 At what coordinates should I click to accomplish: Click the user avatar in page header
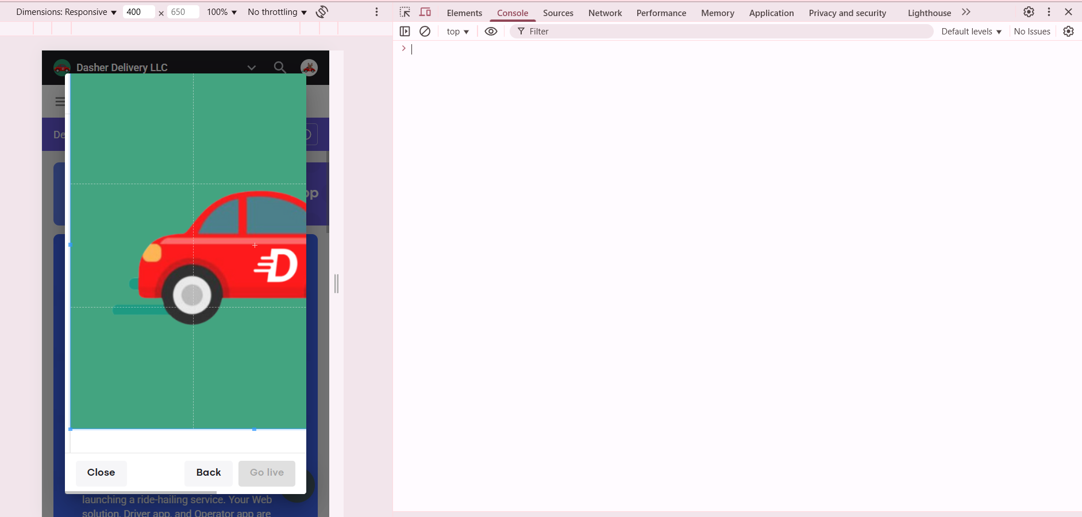point(309,68)
